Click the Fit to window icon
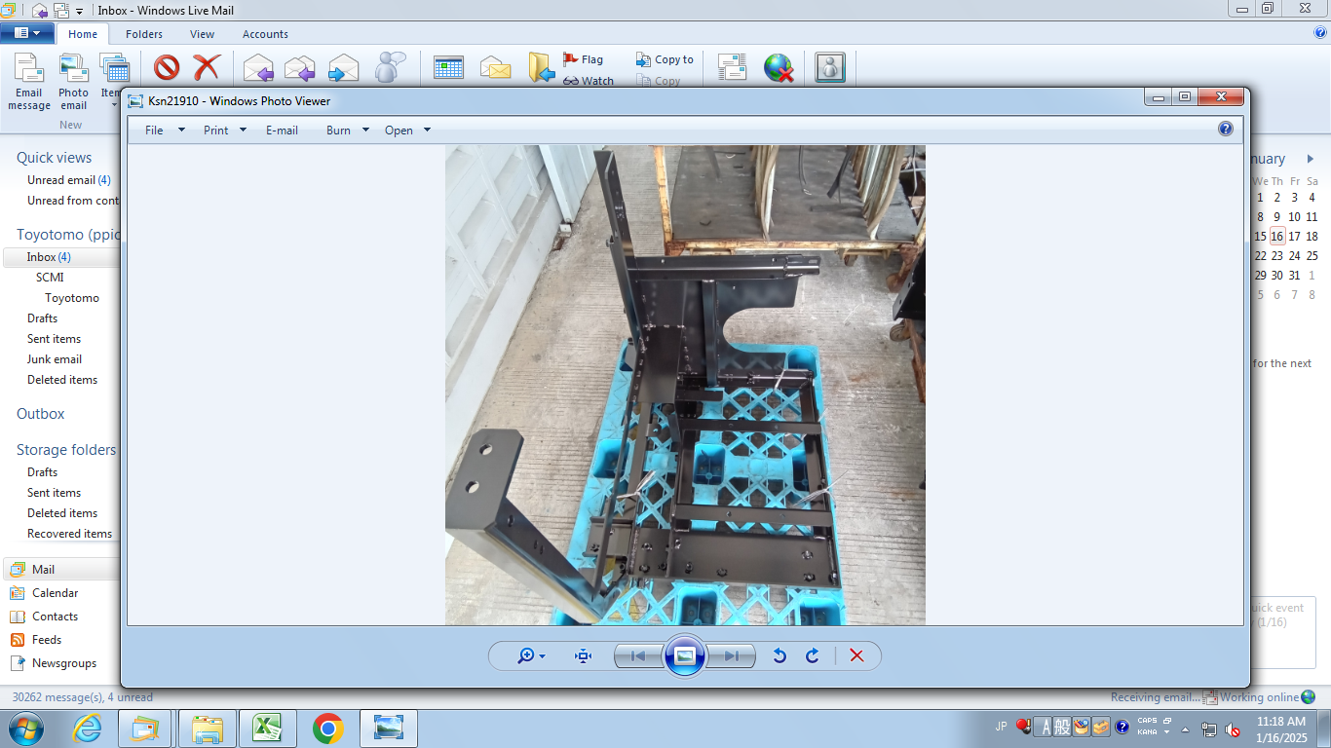Screen dimensions: 1331x748 coord(583,655)
